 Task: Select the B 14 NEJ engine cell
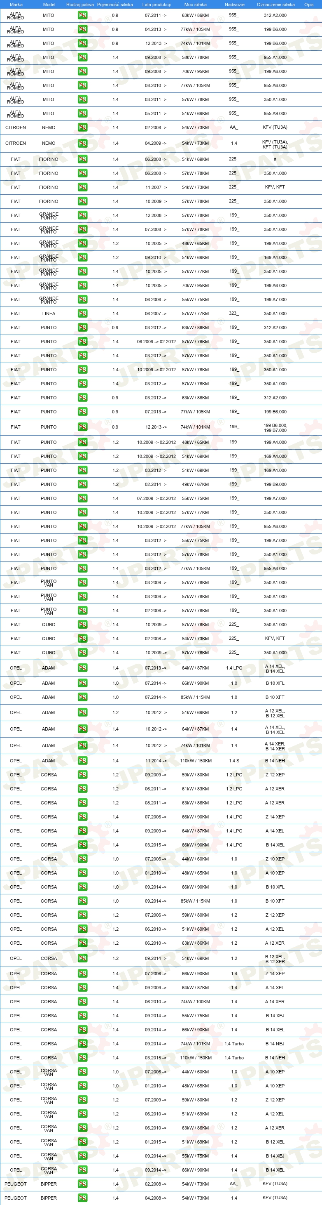click(275, 1044)
